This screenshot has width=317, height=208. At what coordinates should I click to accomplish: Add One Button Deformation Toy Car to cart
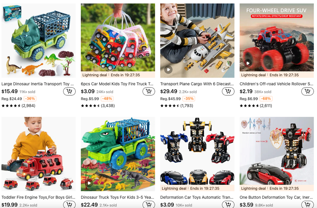(x=307, y=205)
